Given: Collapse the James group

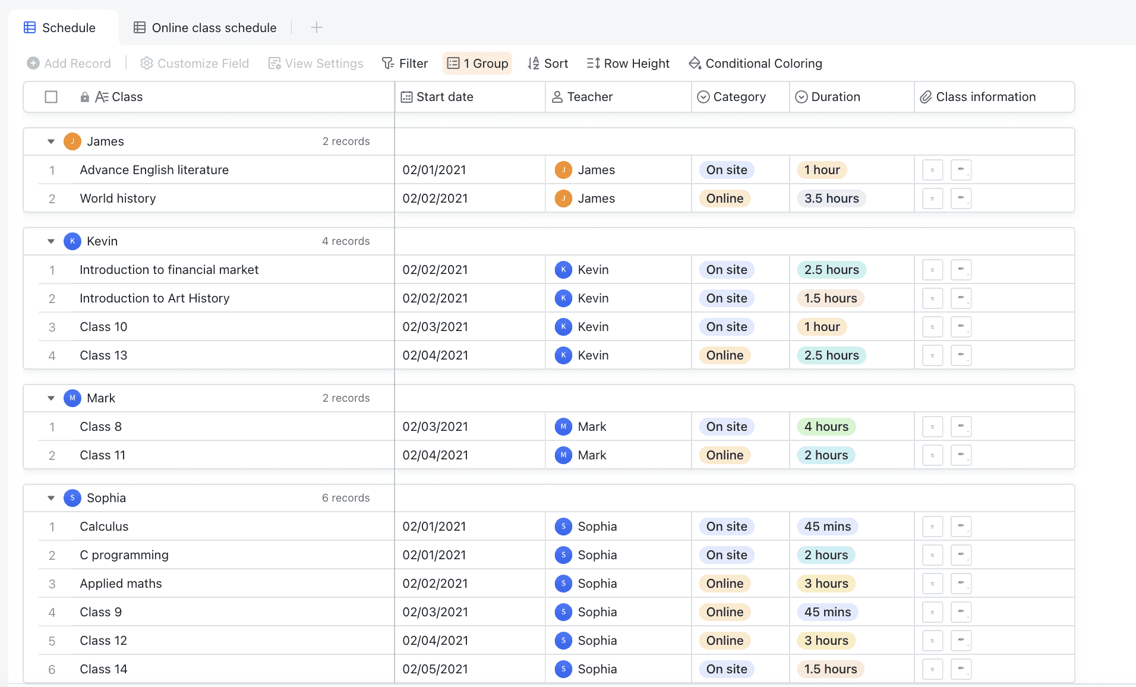Looking at the screenshot, I should point(51,141).
